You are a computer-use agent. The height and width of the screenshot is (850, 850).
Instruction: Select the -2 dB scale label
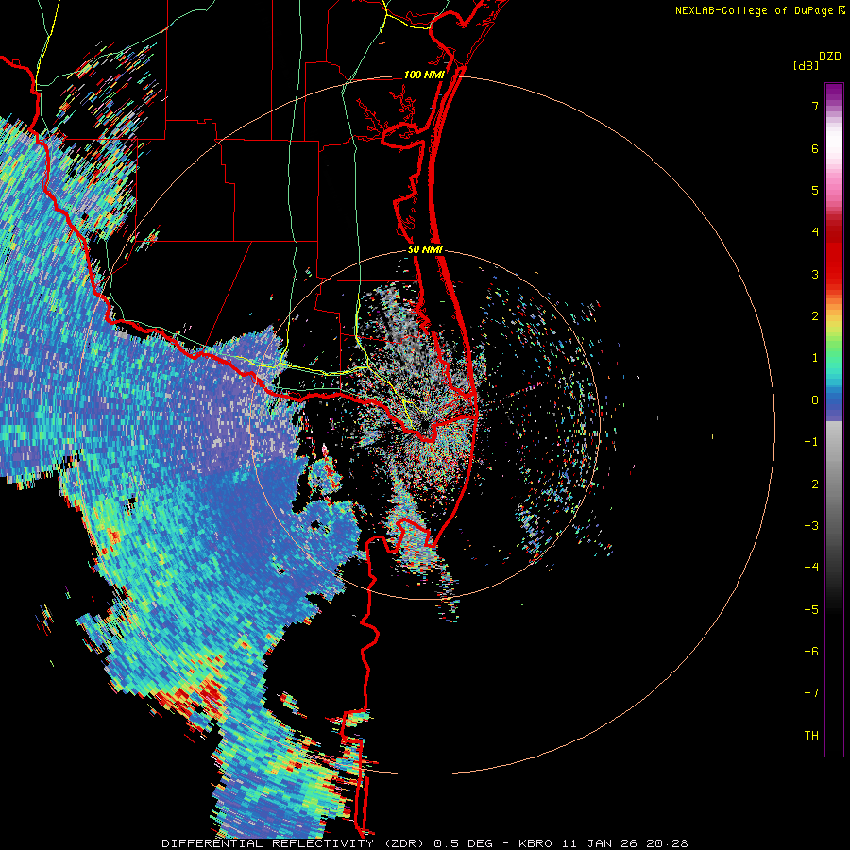point(811,484)
